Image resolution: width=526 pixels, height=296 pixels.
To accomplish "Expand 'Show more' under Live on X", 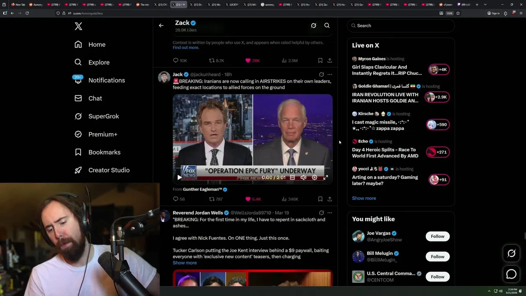I will point(364,198).
